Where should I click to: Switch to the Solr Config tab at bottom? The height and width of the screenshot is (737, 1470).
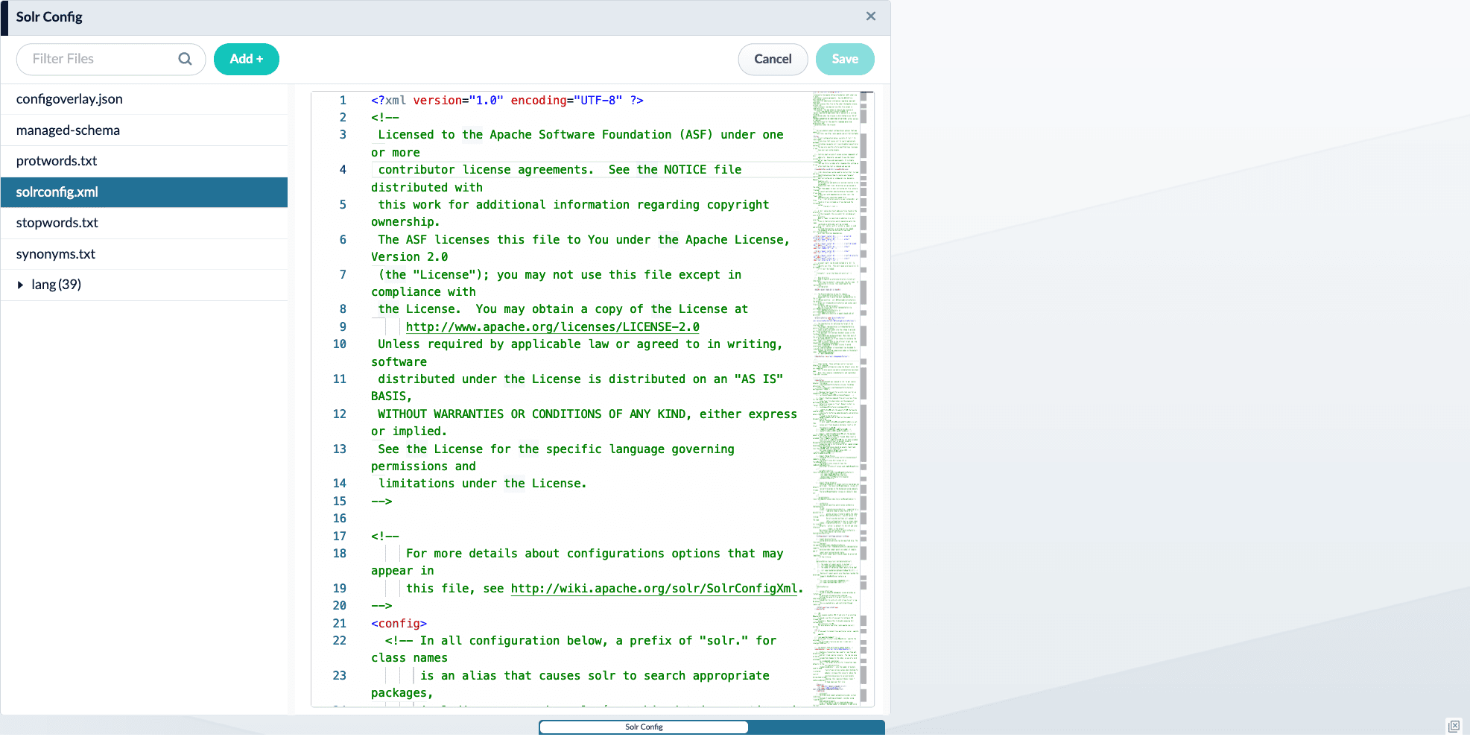click(x=644, y=727)
